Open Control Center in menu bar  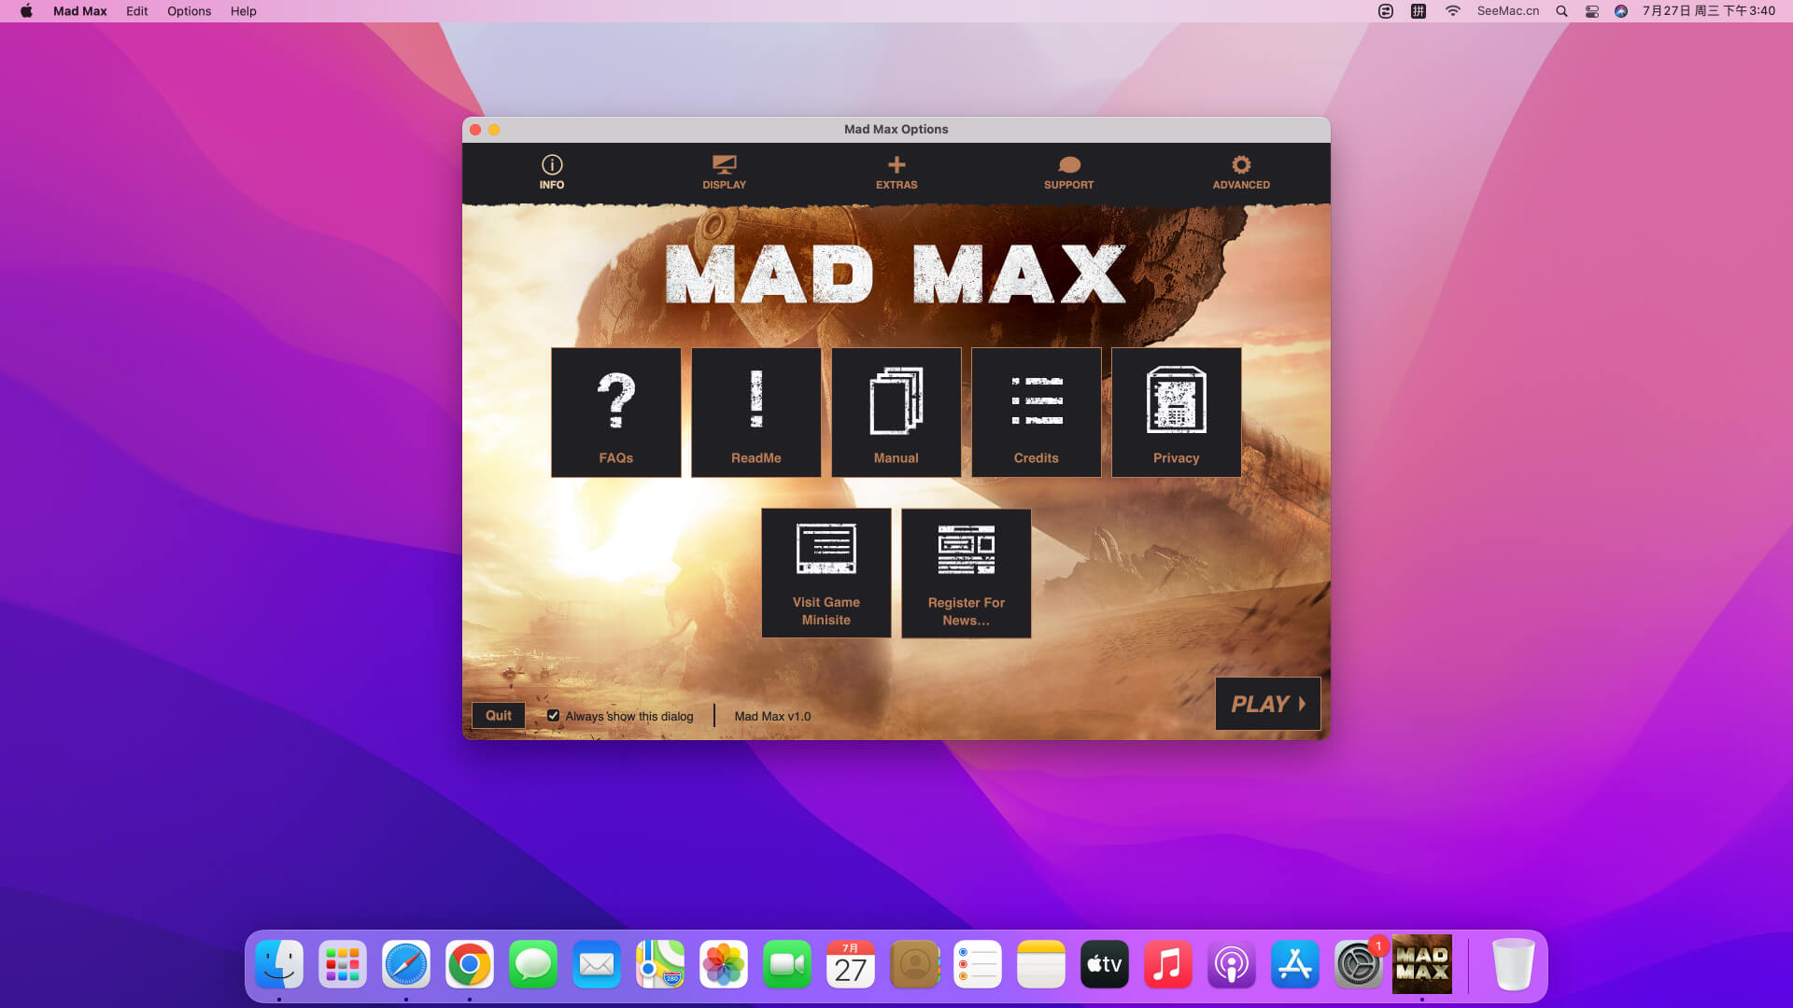(x=1592, y=11)
